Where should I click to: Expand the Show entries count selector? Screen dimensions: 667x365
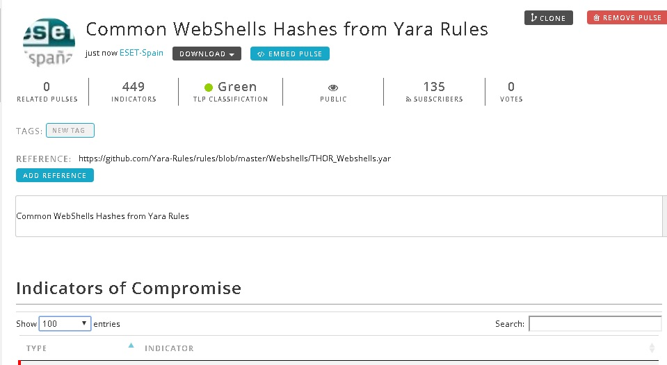65,323
